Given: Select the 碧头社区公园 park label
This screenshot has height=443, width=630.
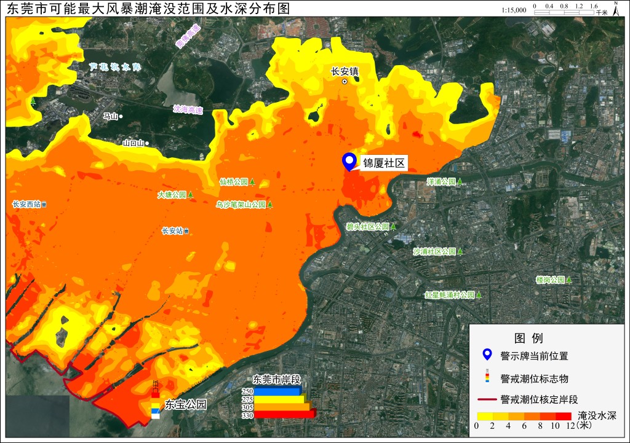Looking at the screenshot, I should pos(368,227).
